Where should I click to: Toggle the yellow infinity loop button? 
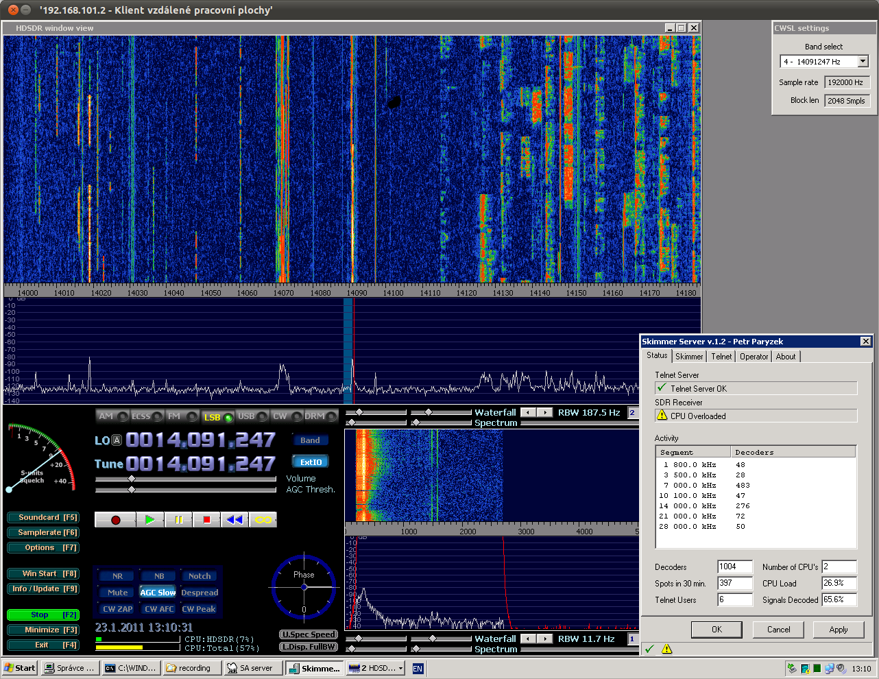tap(263, 520)
